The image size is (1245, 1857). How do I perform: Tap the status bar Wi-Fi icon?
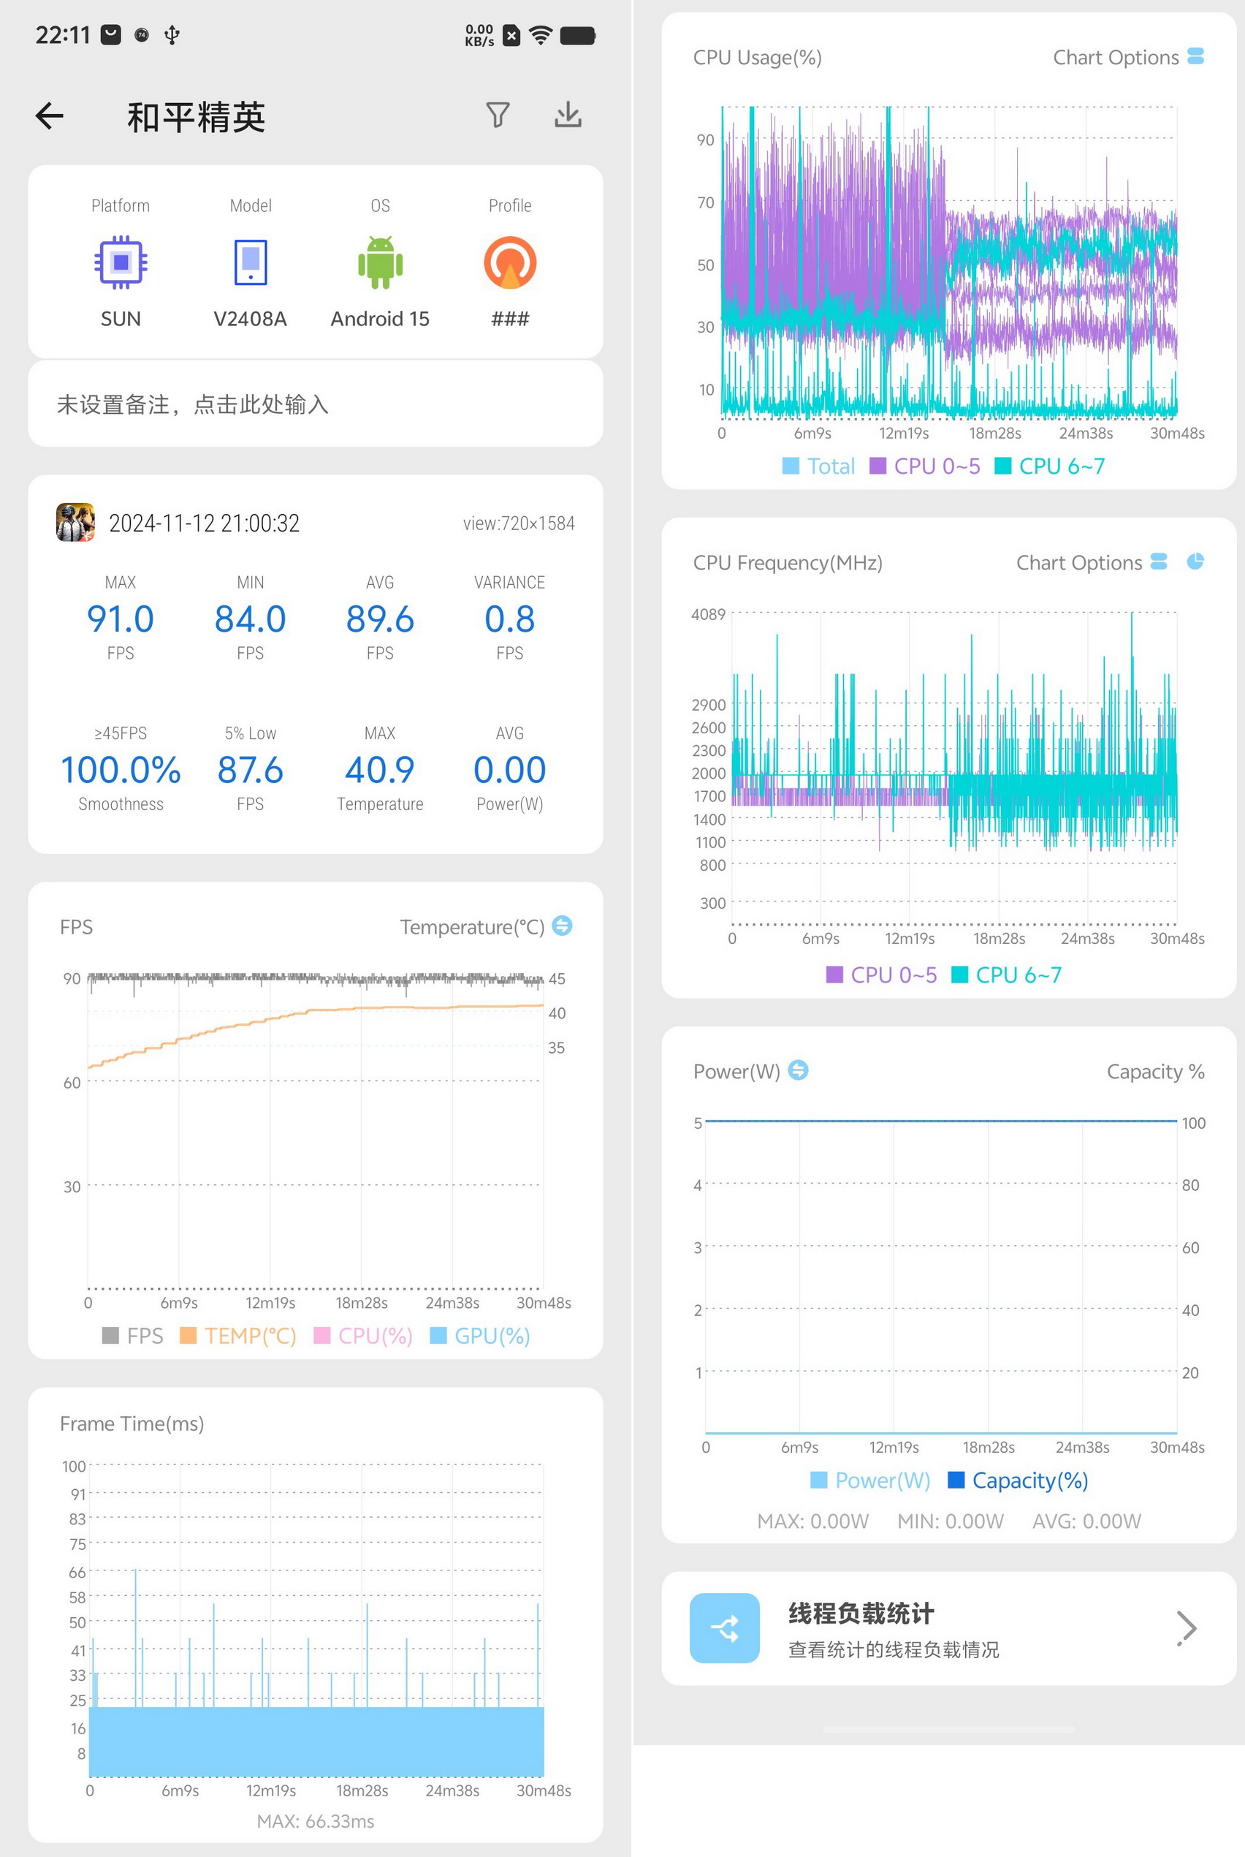click(541, 35)
